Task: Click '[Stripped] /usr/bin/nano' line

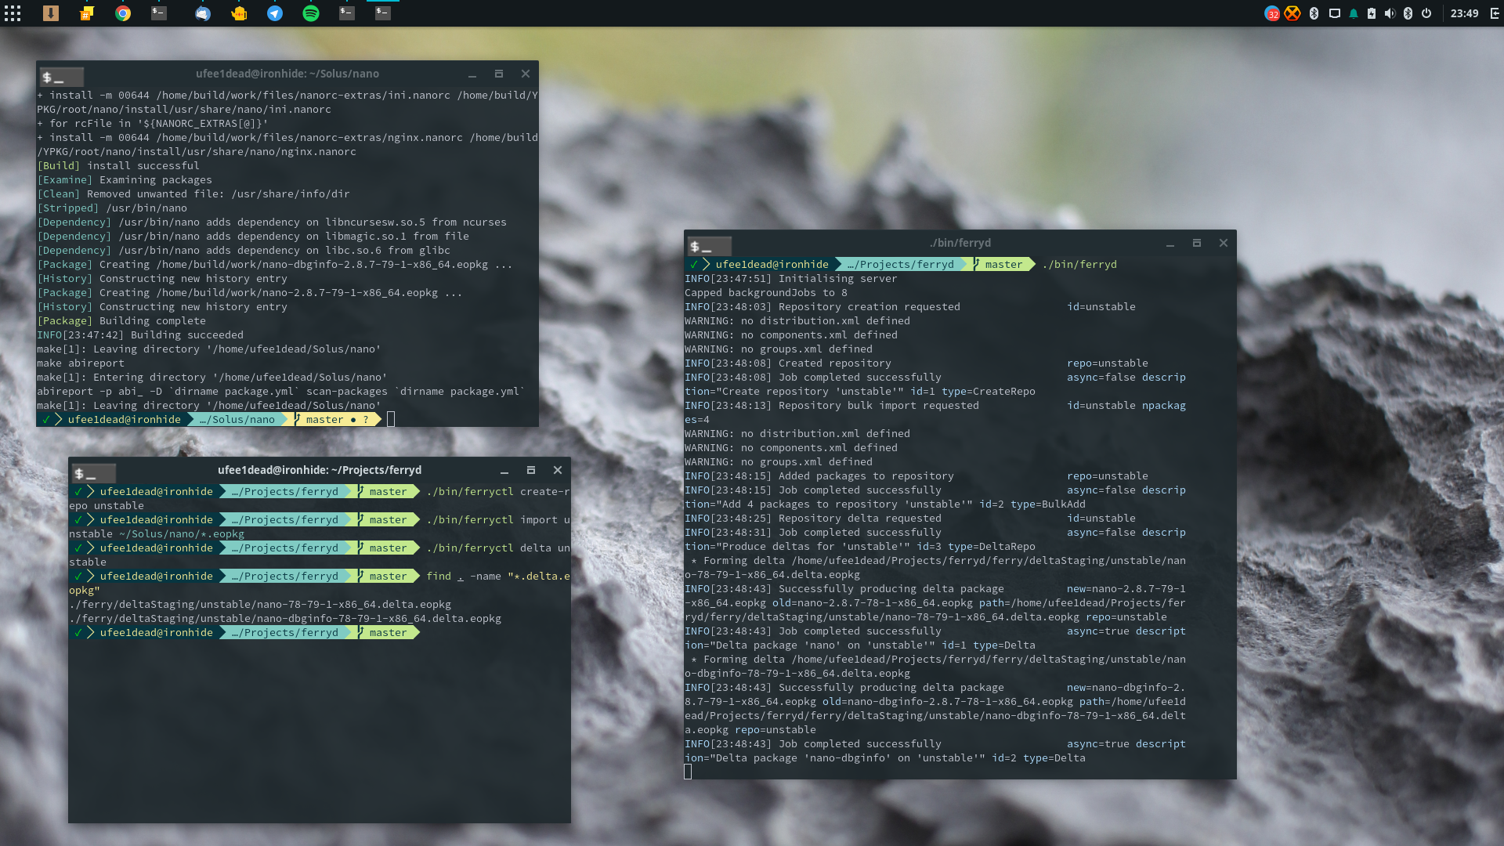Action: coord(112,208)
